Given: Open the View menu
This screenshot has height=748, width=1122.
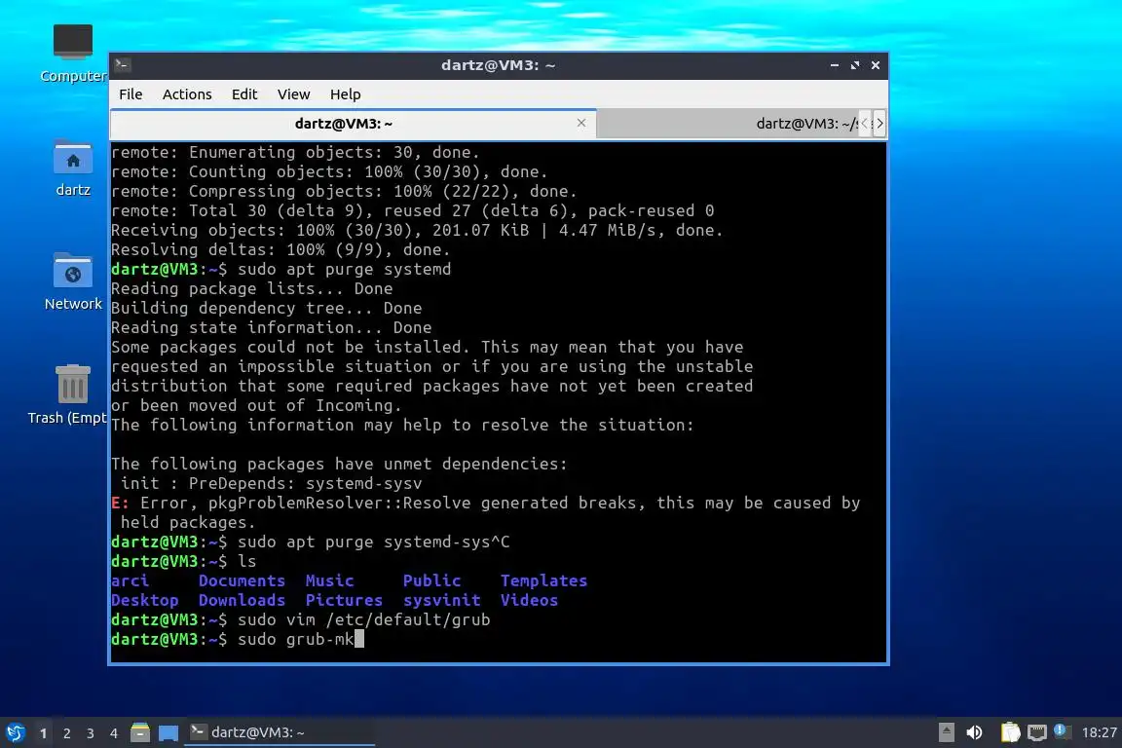Looking at the screenshot, I should click(x=293, y=94).
